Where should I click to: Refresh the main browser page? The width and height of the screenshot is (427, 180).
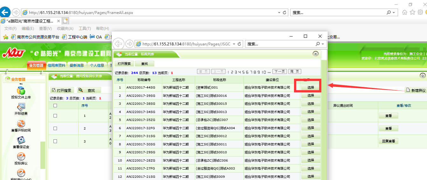coord(284,13)
